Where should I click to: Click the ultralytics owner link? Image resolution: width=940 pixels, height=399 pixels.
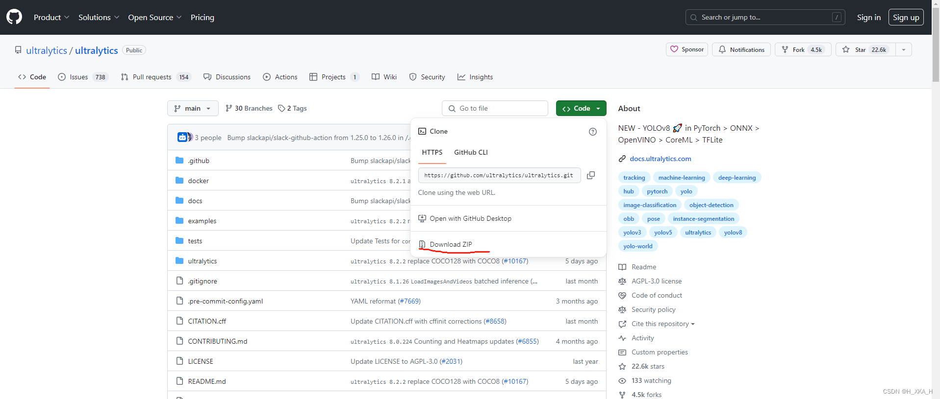47,50
